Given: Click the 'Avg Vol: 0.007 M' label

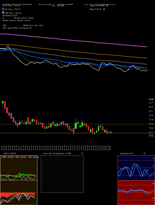Looking at the screenshot, I should click(x=99, y=6).
